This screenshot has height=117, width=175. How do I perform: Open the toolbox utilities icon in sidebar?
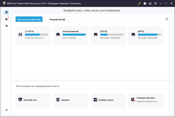point(7,19)
